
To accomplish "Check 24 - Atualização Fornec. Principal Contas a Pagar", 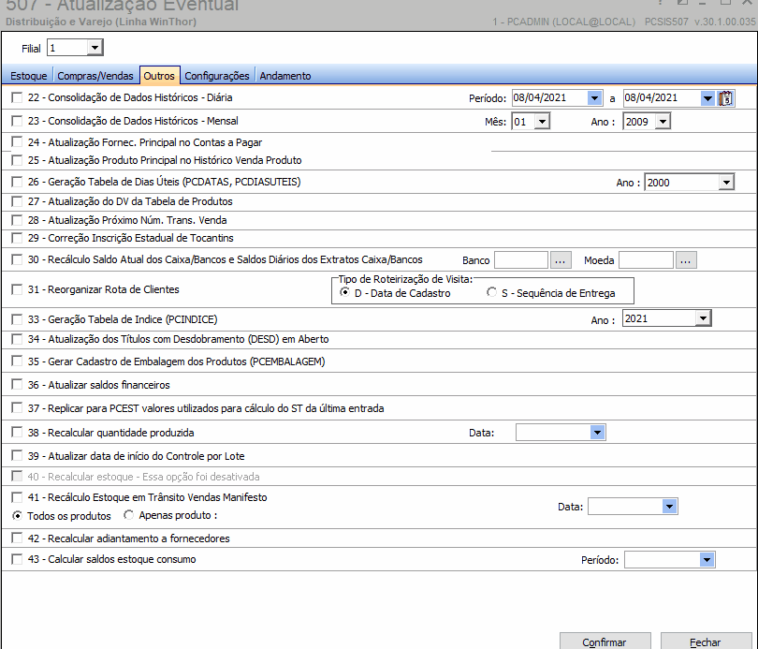I will tap(17, 141).
